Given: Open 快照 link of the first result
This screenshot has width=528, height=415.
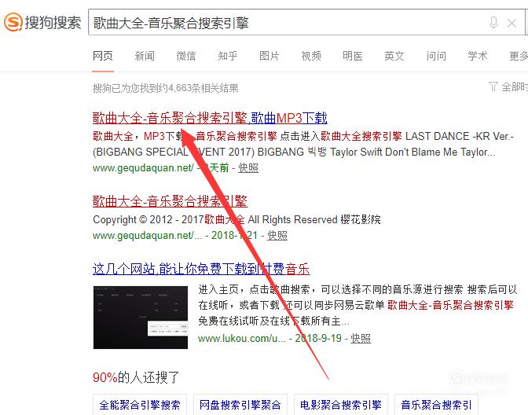Looking at the screenshot, I should (x=248, y=167).
